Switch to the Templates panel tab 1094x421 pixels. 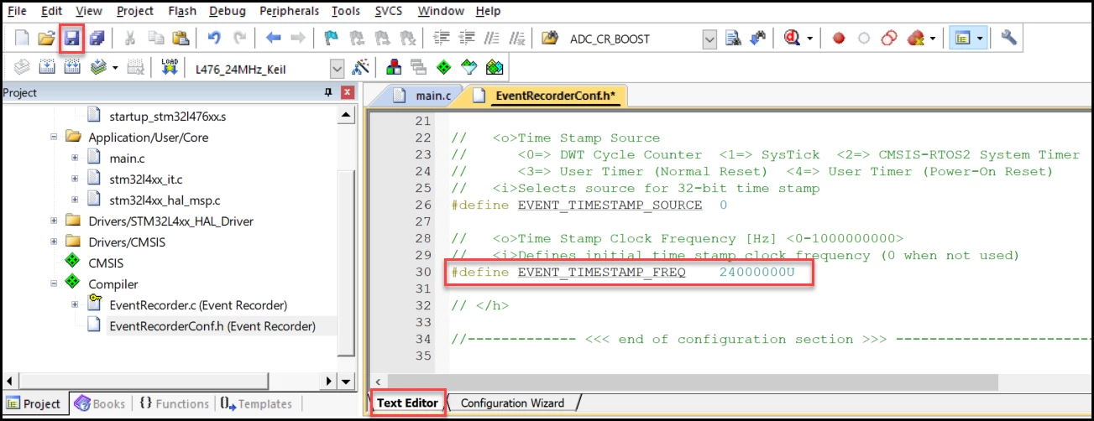[256, 403]
